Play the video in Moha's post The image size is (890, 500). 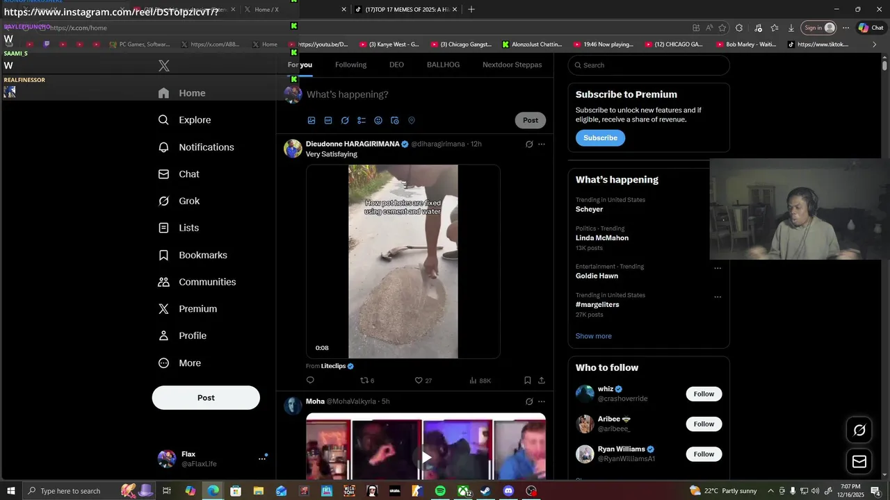coord(426,457)
